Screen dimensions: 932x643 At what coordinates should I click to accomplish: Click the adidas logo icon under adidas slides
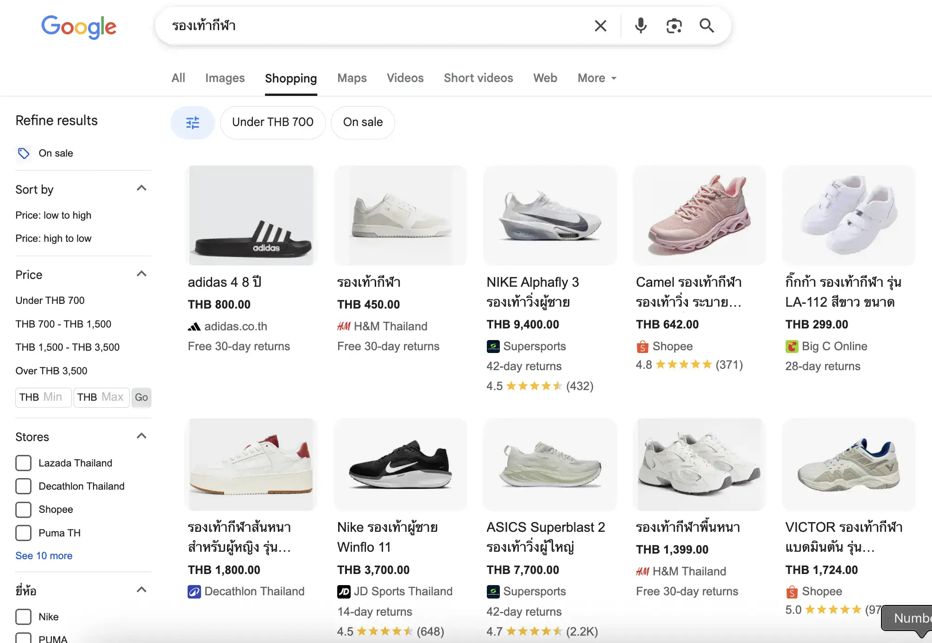coord(194,326)
